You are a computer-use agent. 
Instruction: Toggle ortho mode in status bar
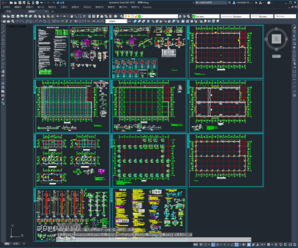[x=213, y=245]
